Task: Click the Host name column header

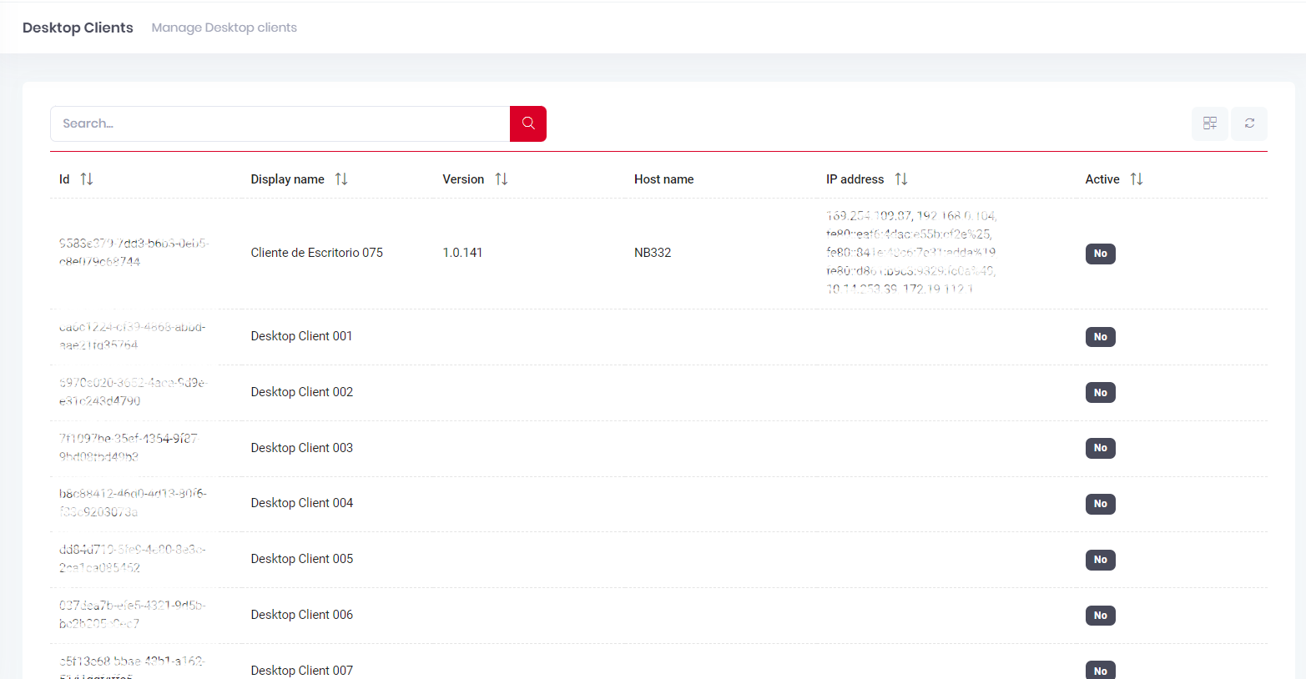Action: click(664, 179)
